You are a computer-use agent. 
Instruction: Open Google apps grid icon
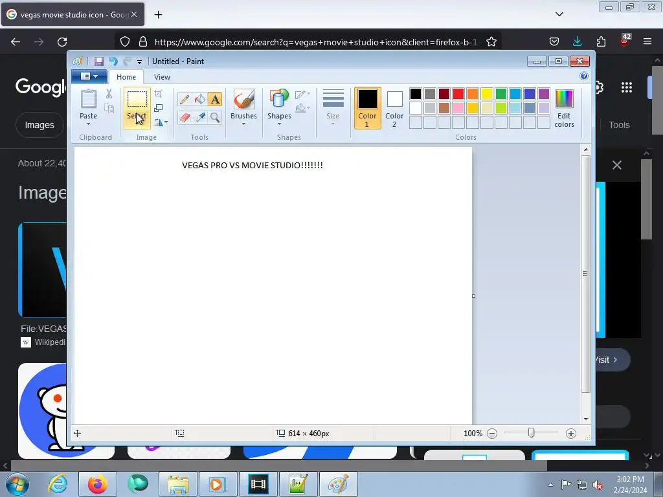point(627,87)
